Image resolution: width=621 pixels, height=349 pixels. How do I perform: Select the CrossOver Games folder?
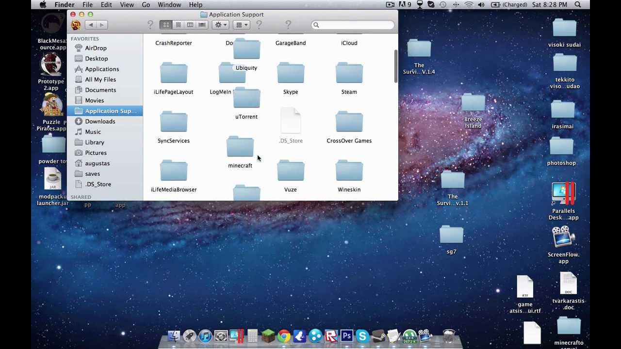click(x=349, y=122)
